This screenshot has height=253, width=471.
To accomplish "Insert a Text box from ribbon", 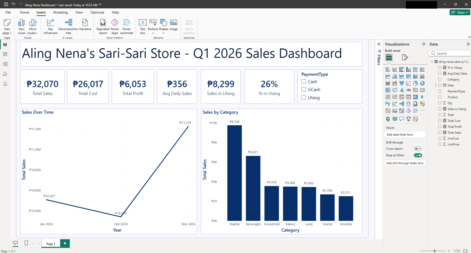I will click(x=142, y=27).
